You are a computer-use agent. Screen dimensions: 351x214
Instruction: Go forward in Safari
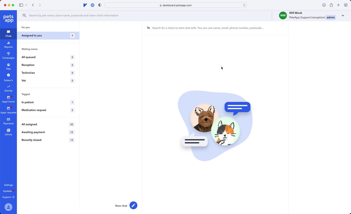[x=40, y=5]
